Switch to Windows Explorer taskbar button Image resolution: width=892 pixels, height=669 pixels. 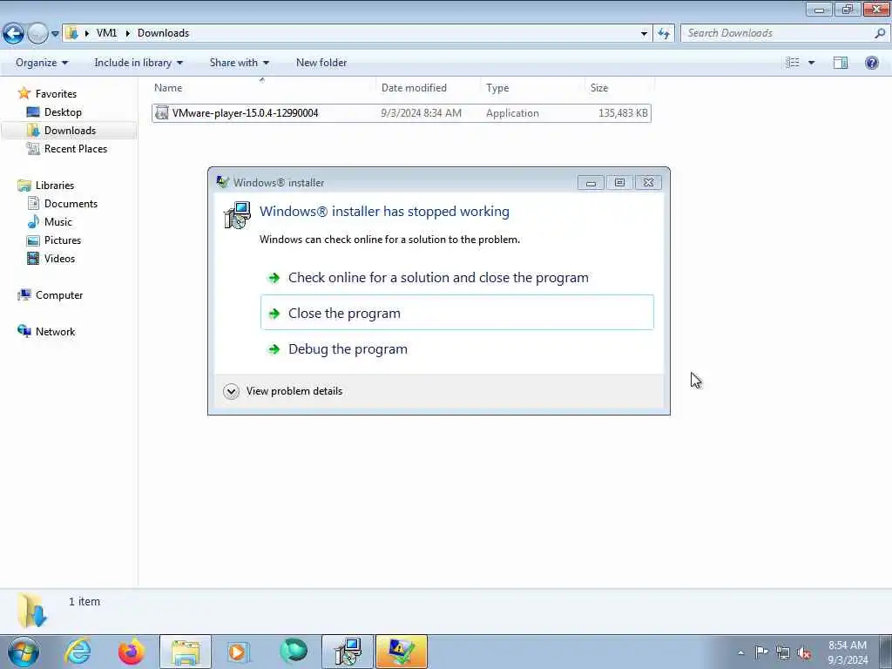[x=186, y=652]
